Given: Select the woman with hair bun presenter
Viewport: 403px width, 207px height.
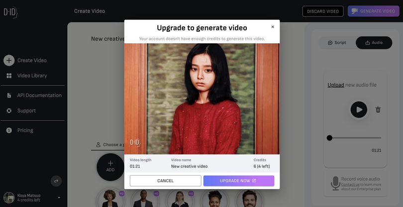Looking at the screenshot, I should 214,198.
